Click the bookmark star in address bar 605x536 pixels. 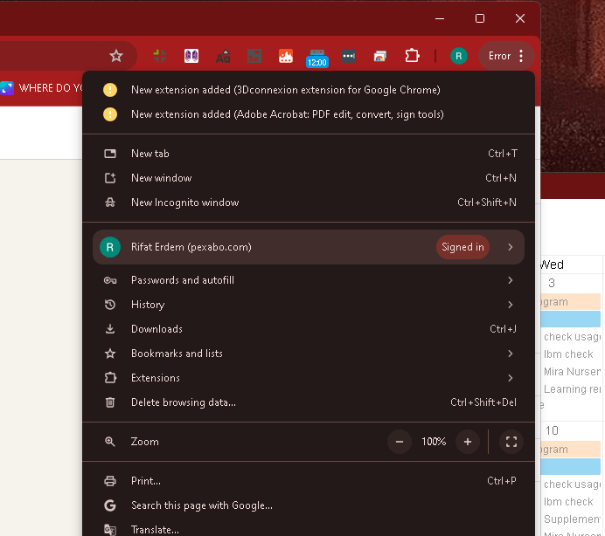pyautogui.click(x=116, y=56)
